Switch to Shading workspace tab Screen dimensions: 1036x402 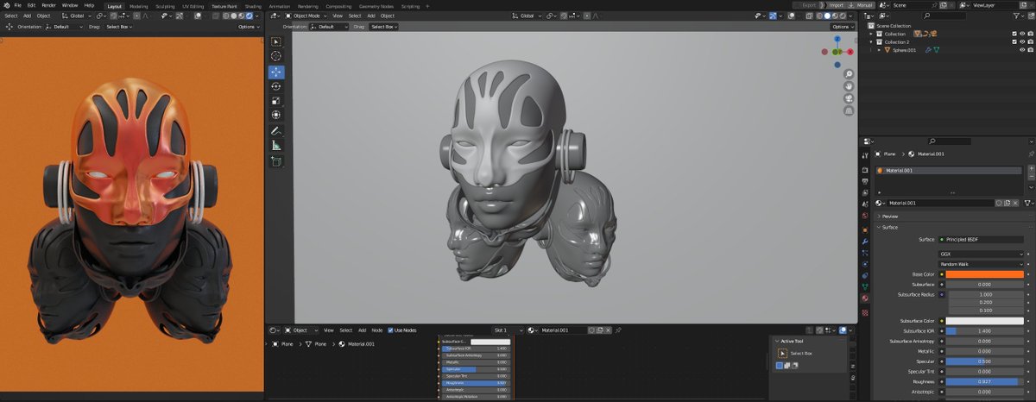(x=253, y=5)
